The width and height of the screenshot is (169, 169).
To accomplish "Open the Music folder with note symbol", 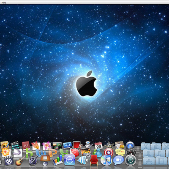I will 160,153.
